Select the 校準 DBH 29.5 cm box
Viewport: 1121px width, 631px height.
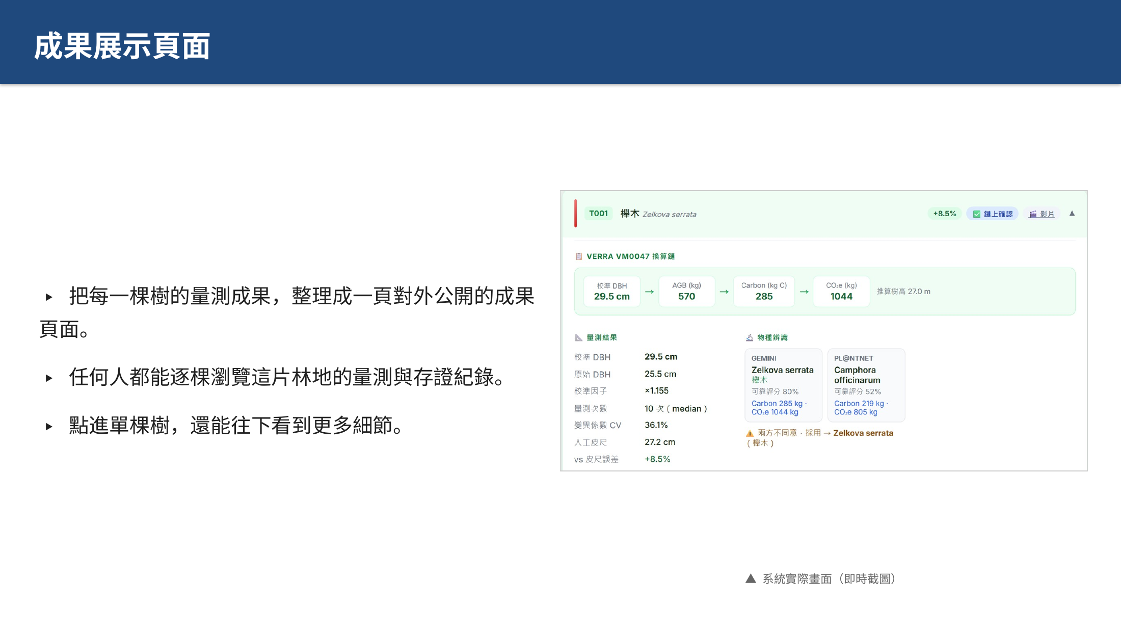[x=612, y=292]
